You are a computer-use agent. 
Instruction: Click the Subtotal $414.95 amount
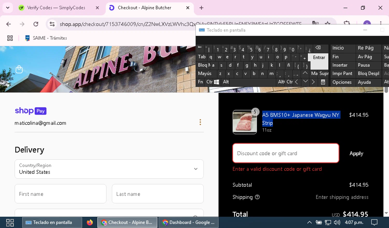[359, 185]
